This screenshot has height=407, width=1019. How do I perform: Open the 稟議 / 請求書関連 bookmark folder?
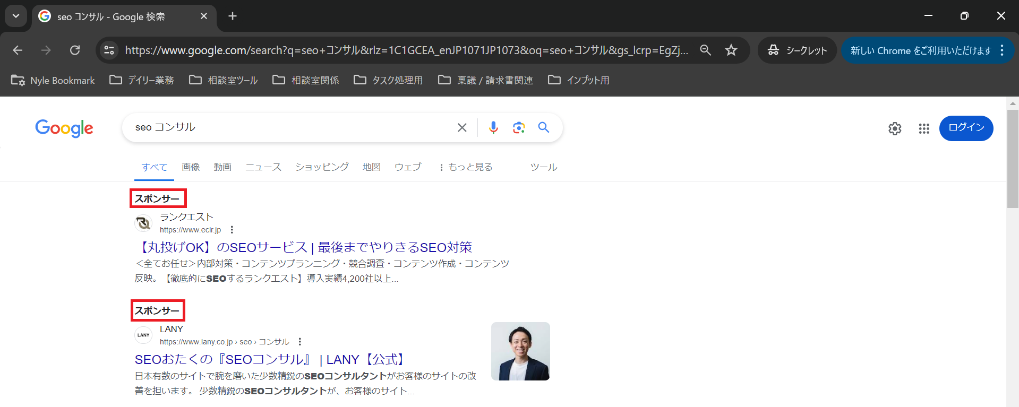(486, 80)
